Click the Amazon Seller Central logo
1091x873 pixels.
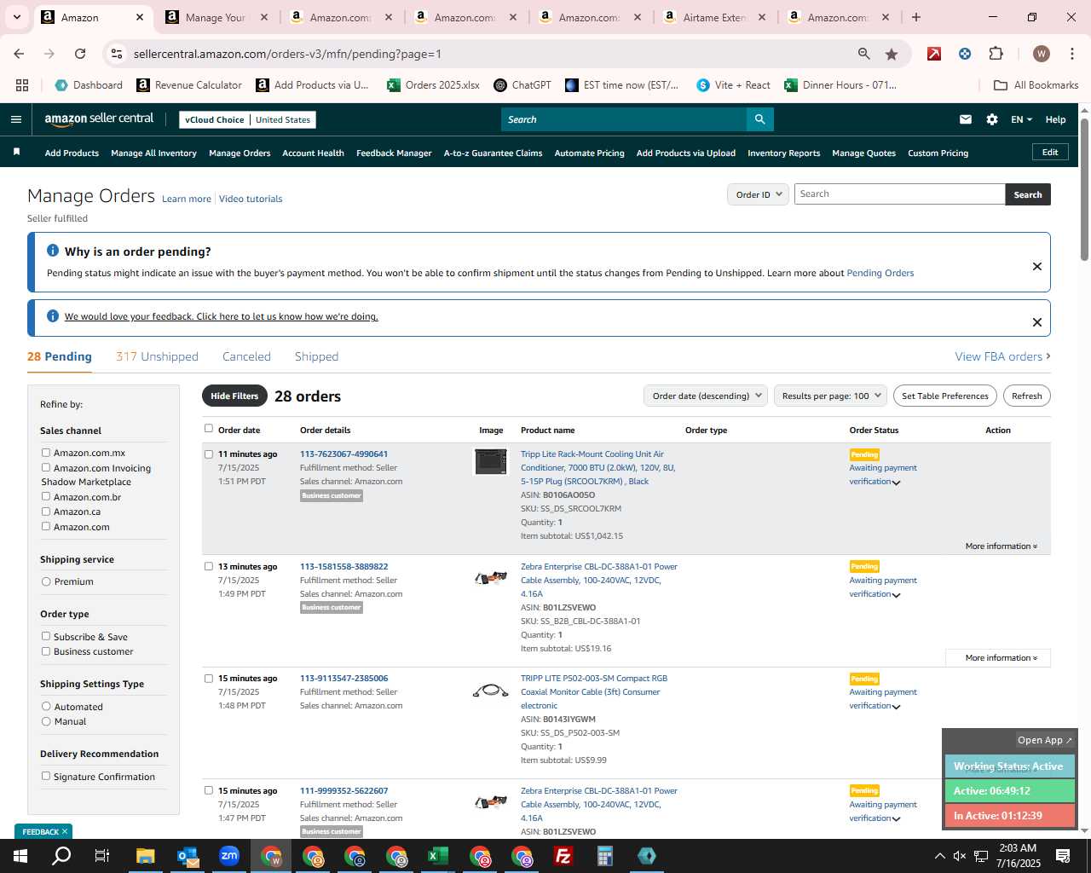click(99, 119)
